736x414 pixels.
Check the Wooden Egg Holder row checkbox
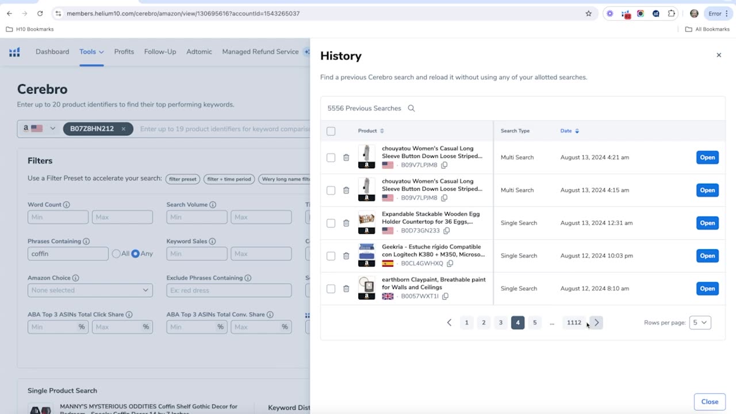pyautogui.click(x=331, y=223)
